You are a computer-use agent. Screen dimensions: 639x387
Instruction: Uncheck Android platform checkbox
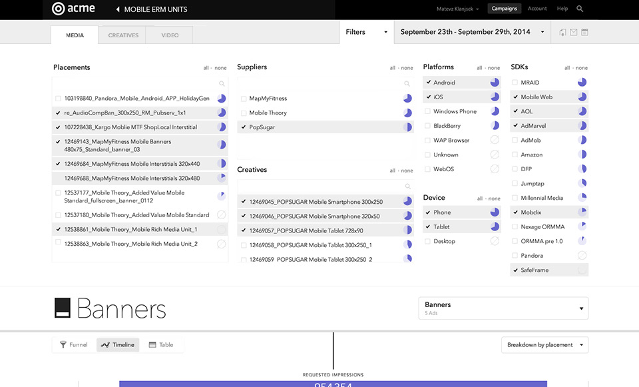pyautogui.click(x=428, y=83)
